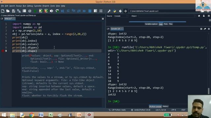
Task: Go forward directory arrow
Action: [x=125, y=11]
